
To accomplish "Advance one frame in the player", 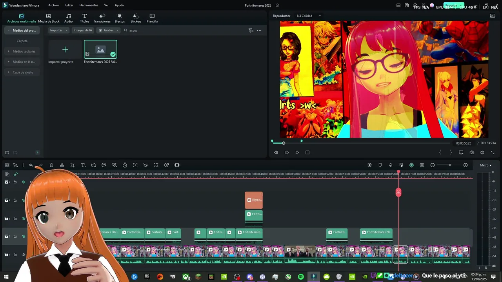I will 287,152.
